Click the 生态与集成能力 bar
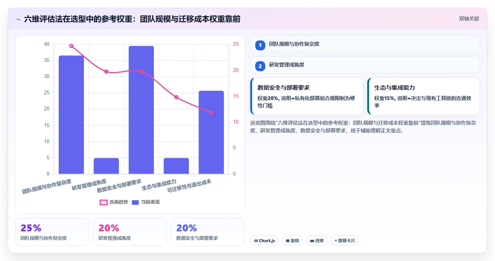Viewport: 495px width, 261px height. [176, 166]
